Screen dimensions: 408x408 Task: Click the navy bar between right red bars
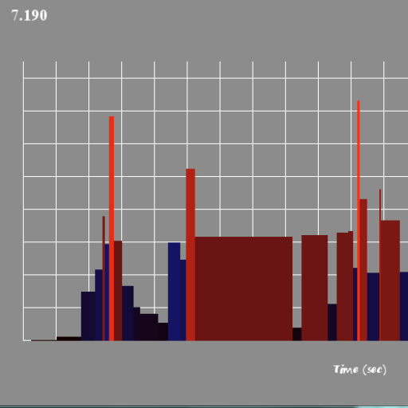(x=373, y=307)
